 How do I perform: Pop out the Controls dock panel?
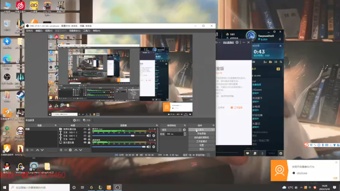click(213, 125)
